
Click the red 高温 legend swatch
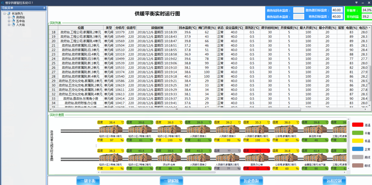click(x=357, y=125)
